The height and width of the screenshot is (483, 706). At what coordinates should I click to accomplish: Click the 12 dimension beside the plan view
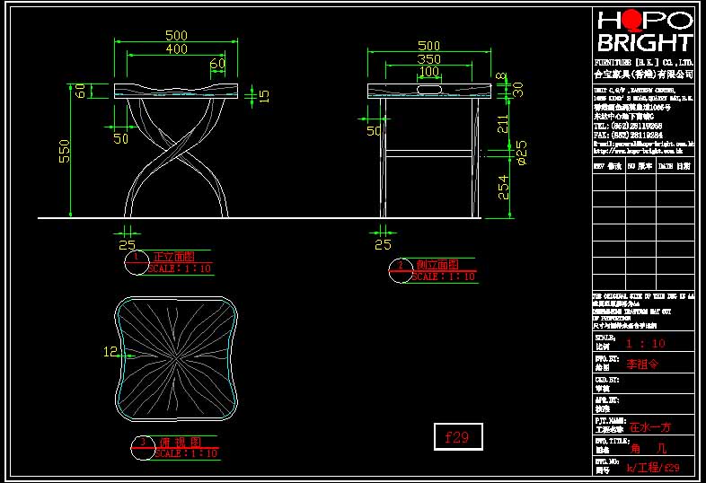(x=110, y=352)
